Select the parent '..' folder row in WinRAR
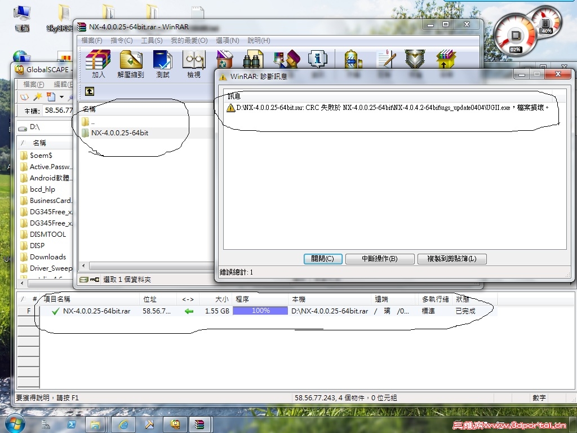This screenshot has width=577, height=433. 88,122
